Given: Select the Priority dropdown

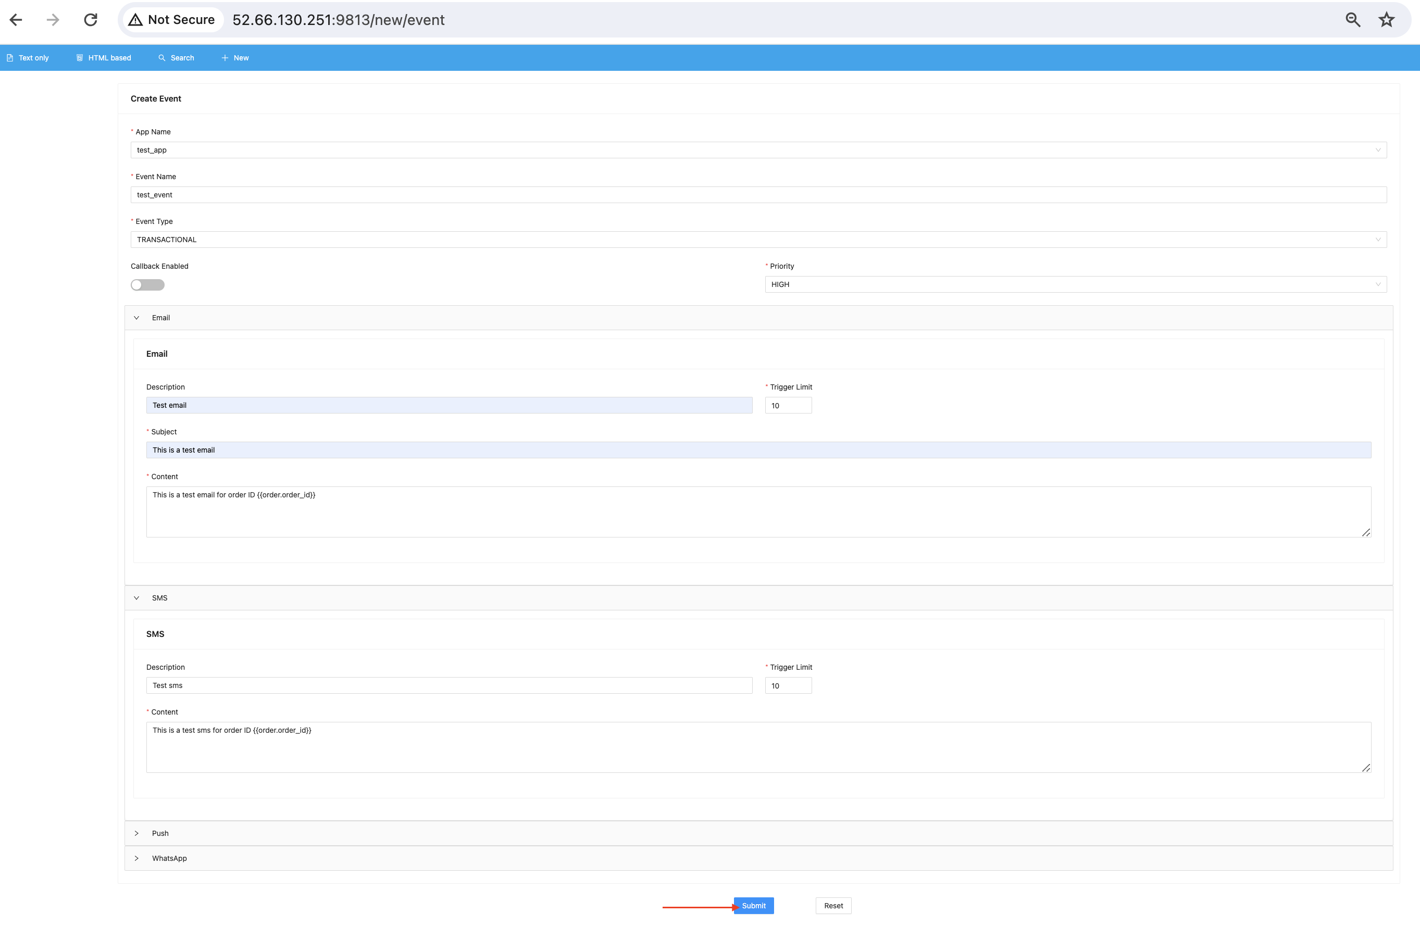Looking at the screenshot, I should click(x=1075, y=284).
